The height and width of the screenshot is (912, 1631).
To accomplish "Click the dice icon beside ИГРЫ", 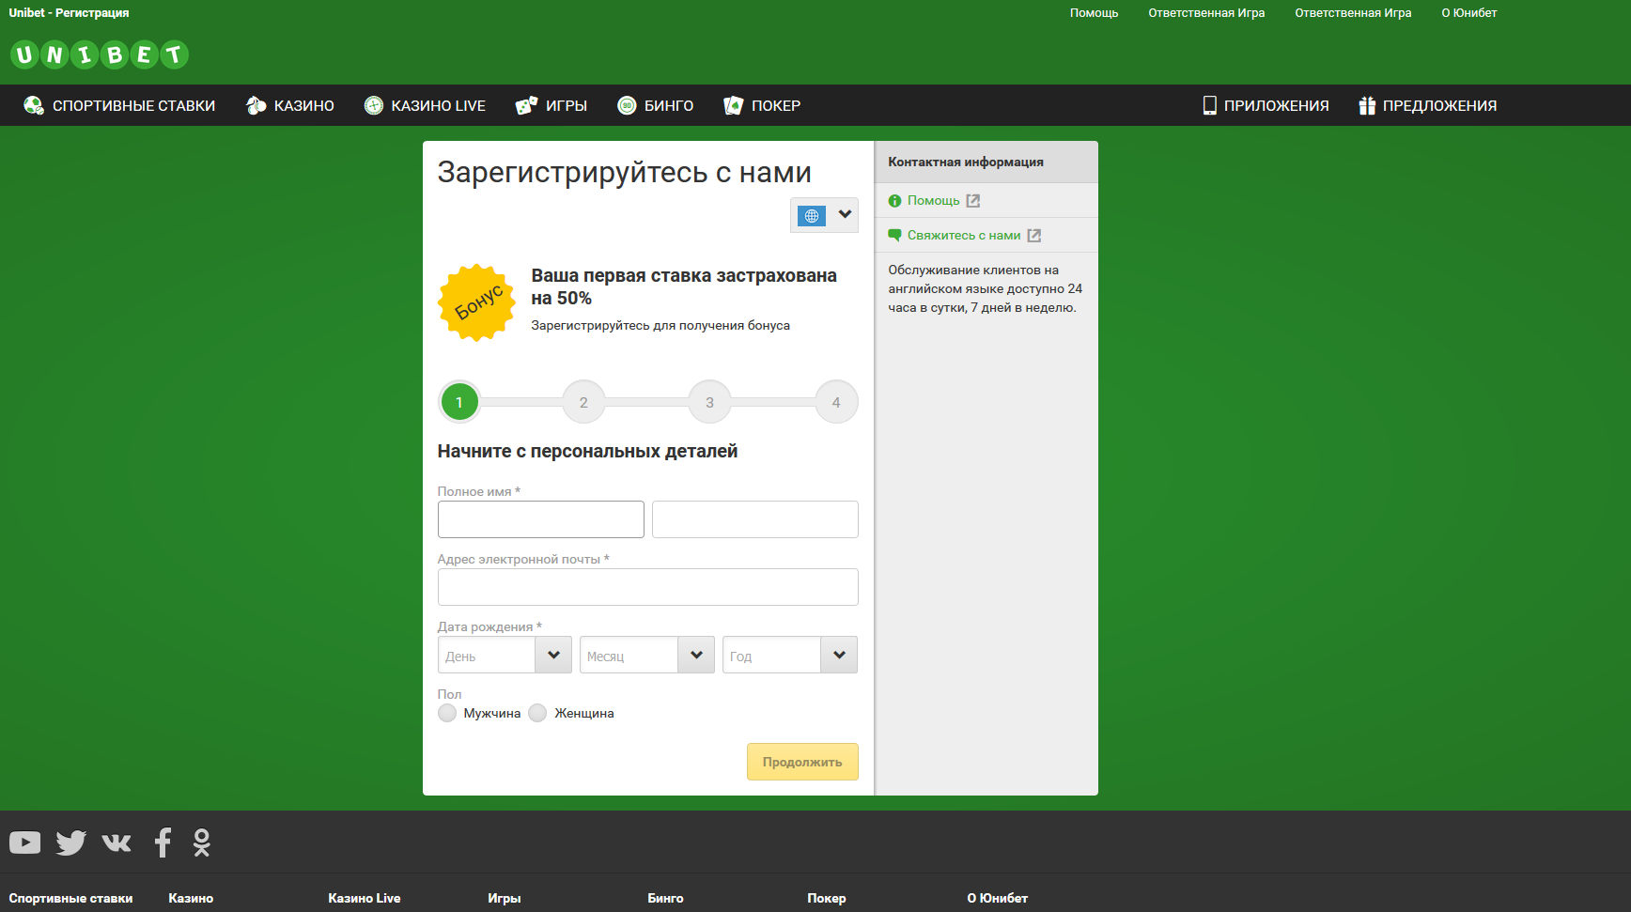I will [526, 105].
